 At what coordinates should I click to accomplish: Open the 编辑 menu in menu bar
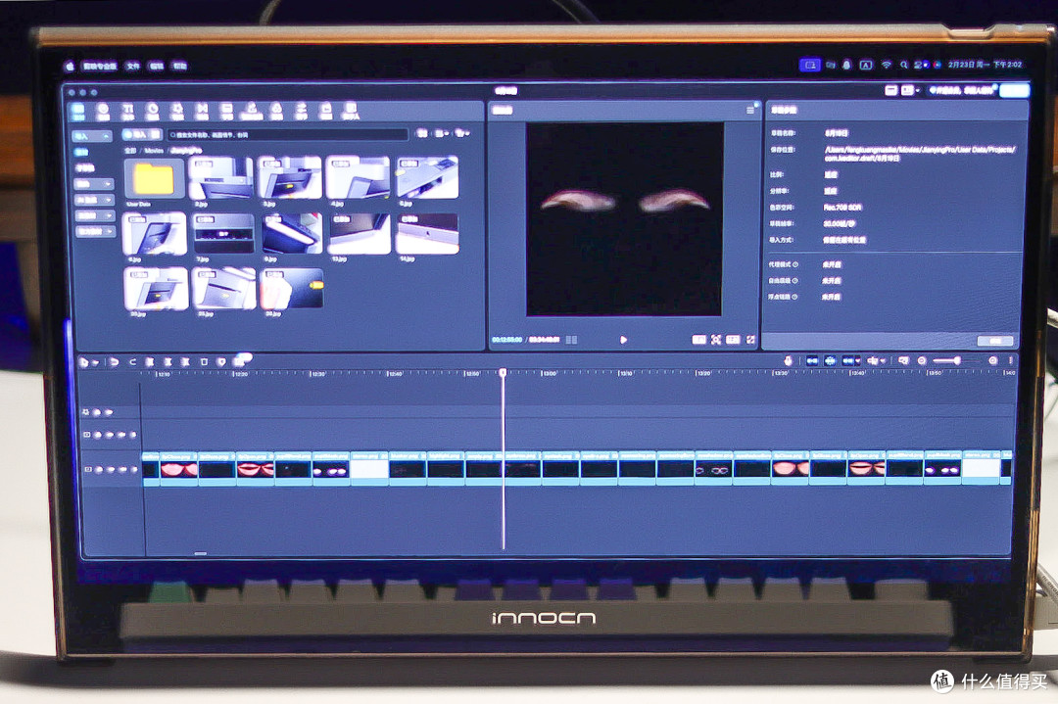tap(157, 66)
